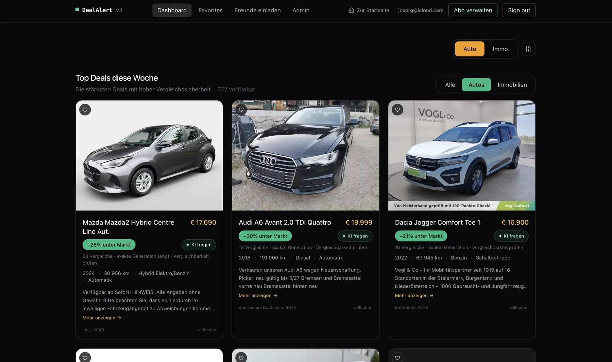The height and width of the screenshot is (362, 612).
Task: Open the filter settings sliders icon
Action: [528, 49]
